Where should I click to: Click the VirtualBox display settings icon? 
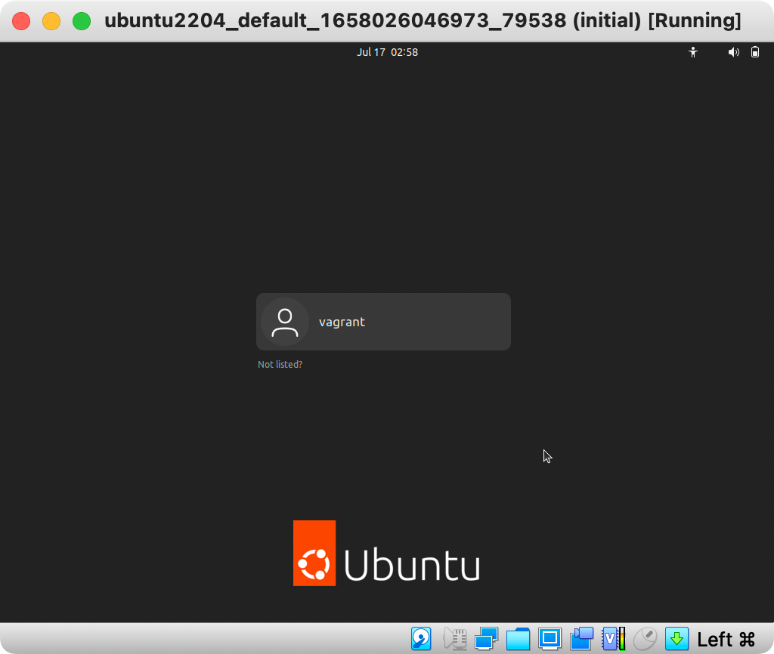click(550, 639)
